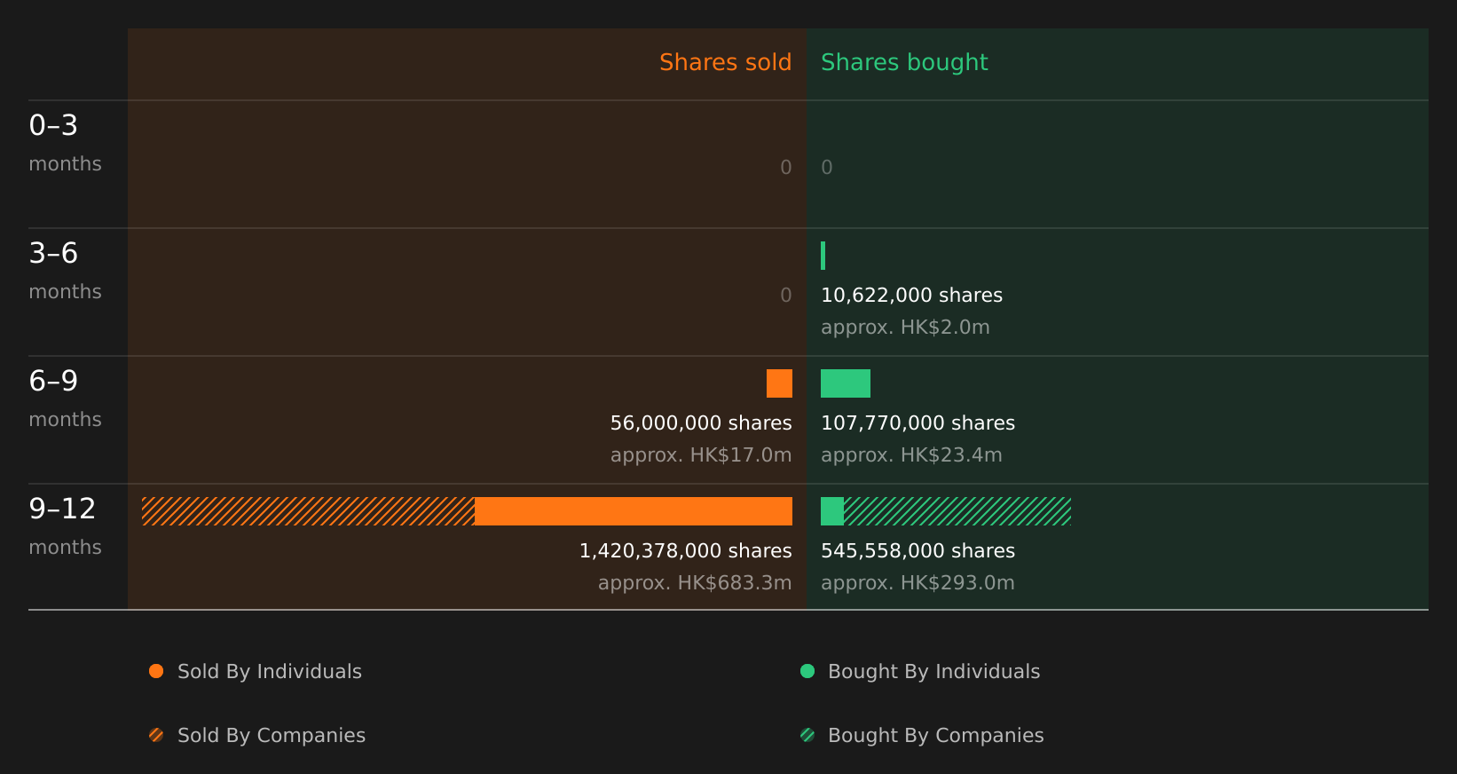Click the hatched green bar for companies bought in 9–12 months
The image size is (1457, 774).
tap(957, 511)
